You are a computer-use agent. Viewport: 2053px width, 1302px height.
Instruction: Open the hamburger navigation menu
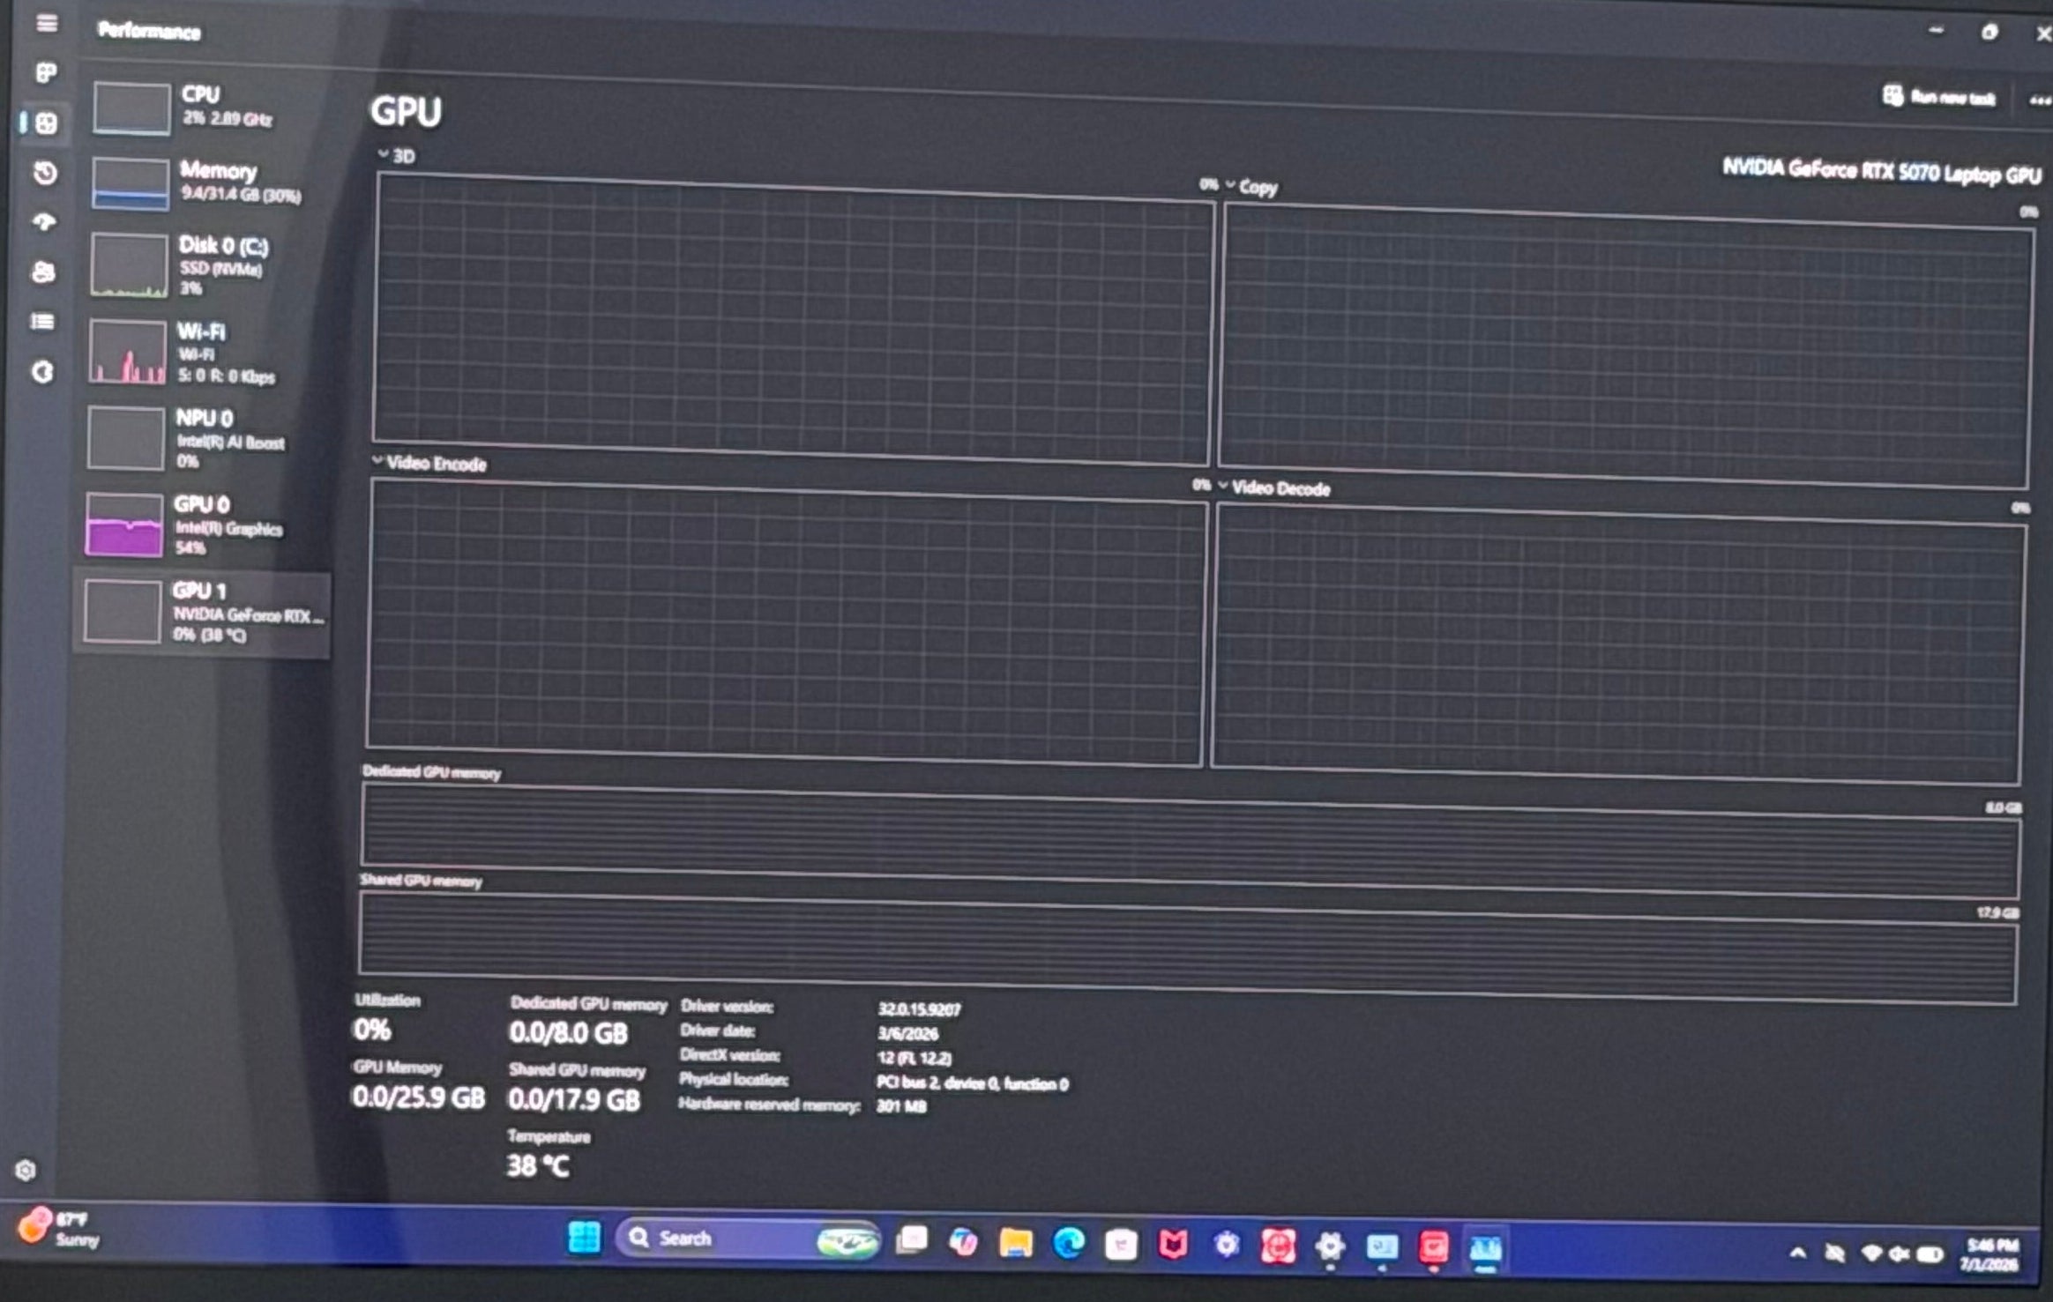(x=47, y=23)
